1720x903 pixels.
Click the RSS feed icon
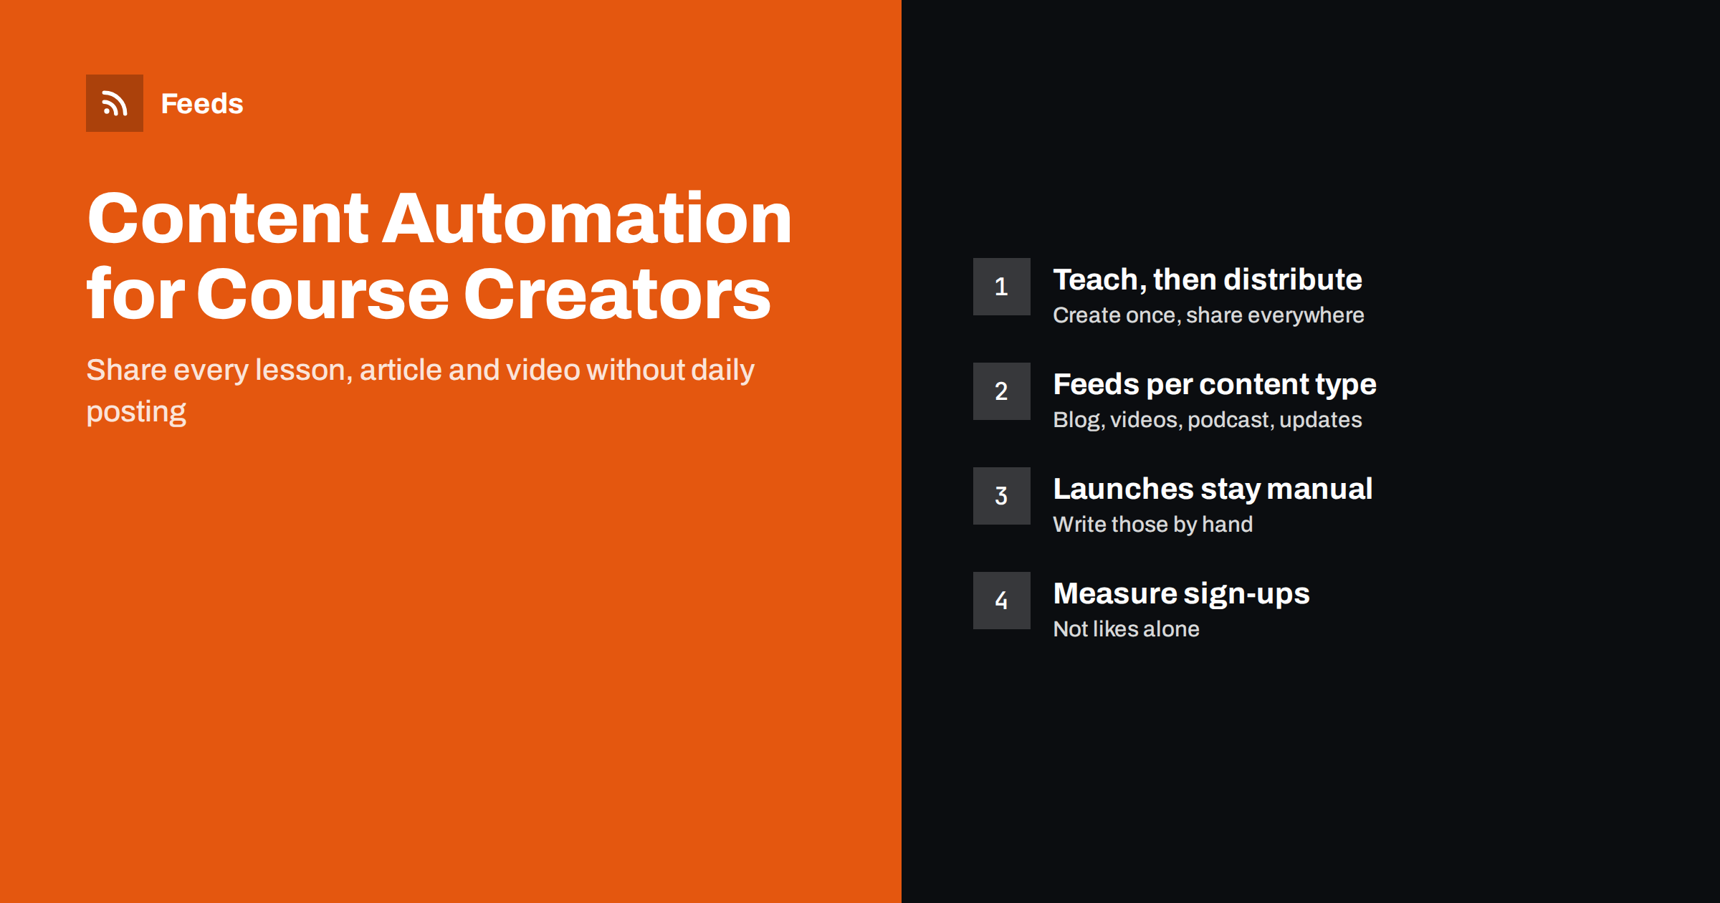click(x=115, y=103)
